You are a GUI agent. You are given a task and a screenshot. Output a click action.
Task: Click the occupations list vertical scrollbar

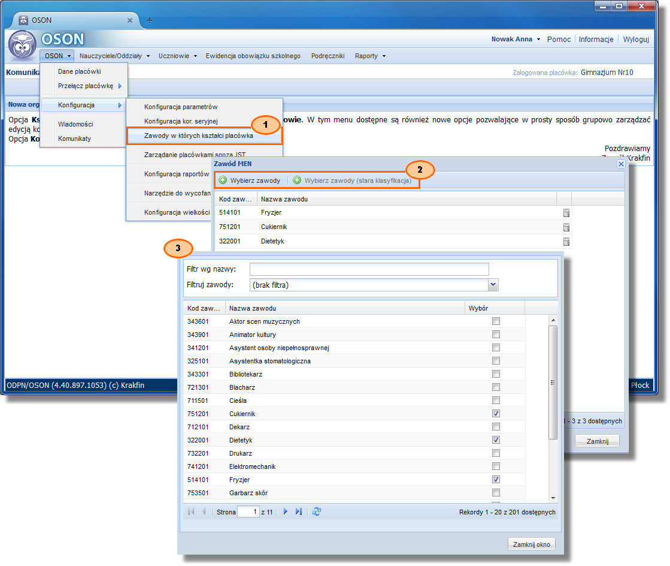click(553, 384)
